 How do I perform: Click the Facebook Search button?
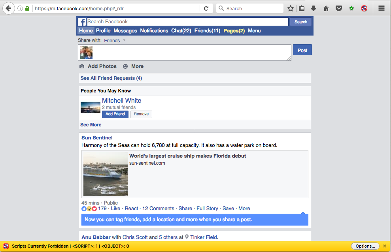301,22
